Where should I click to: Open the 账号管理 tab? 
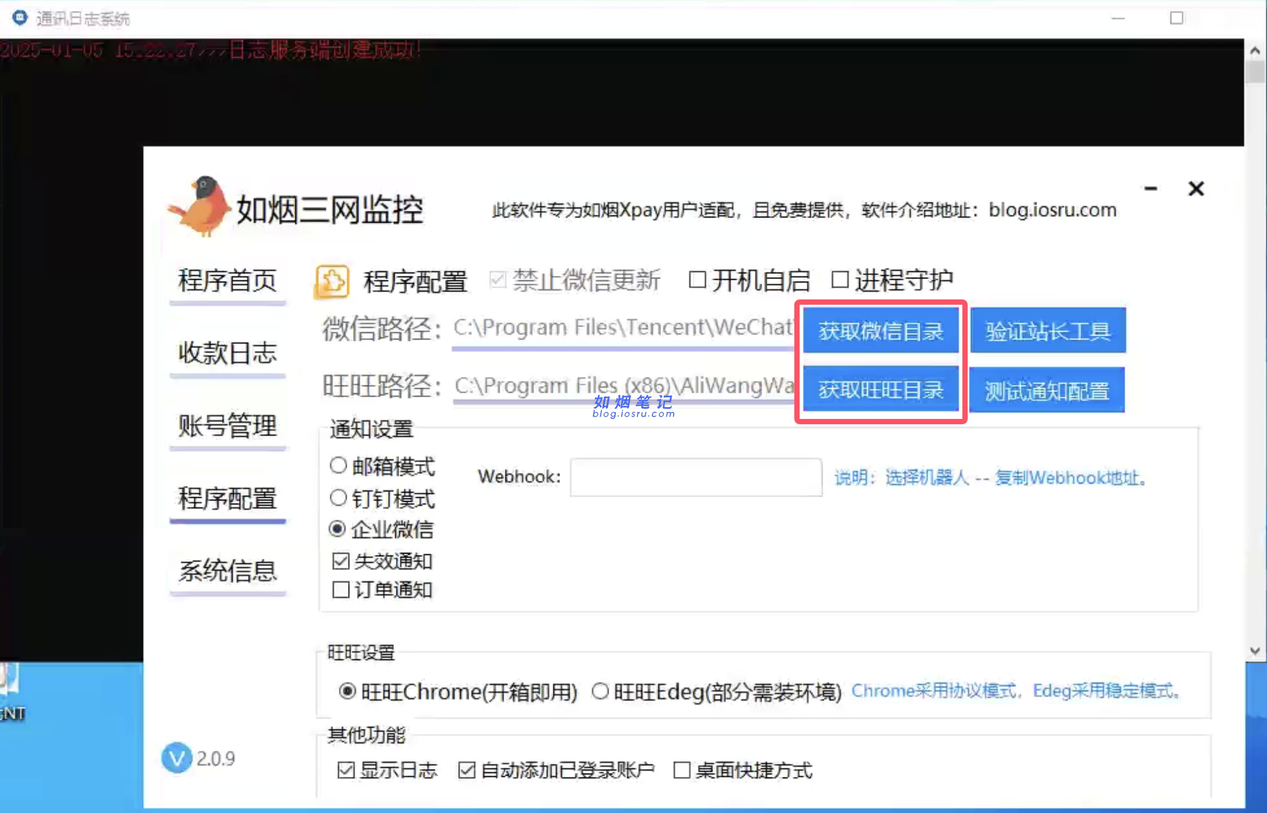[227, 426]
